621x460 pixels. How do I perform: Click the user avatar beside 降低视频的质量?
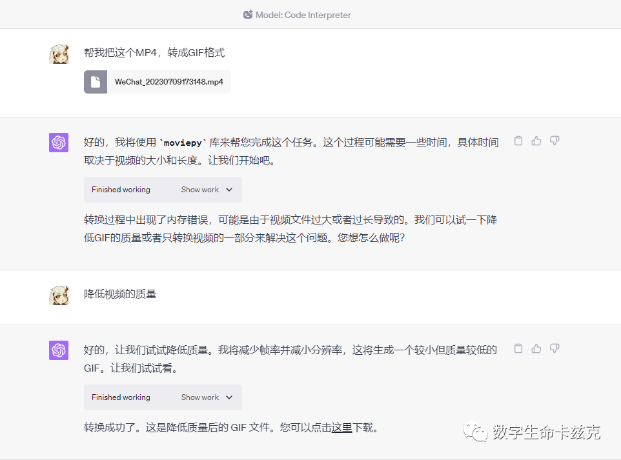(59, 295)
